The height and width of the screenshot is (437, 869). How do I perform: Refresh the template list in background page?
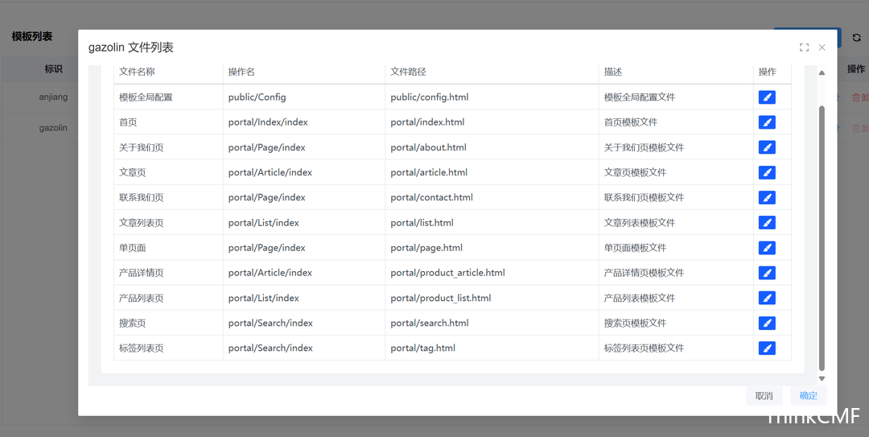pos(856,38)
